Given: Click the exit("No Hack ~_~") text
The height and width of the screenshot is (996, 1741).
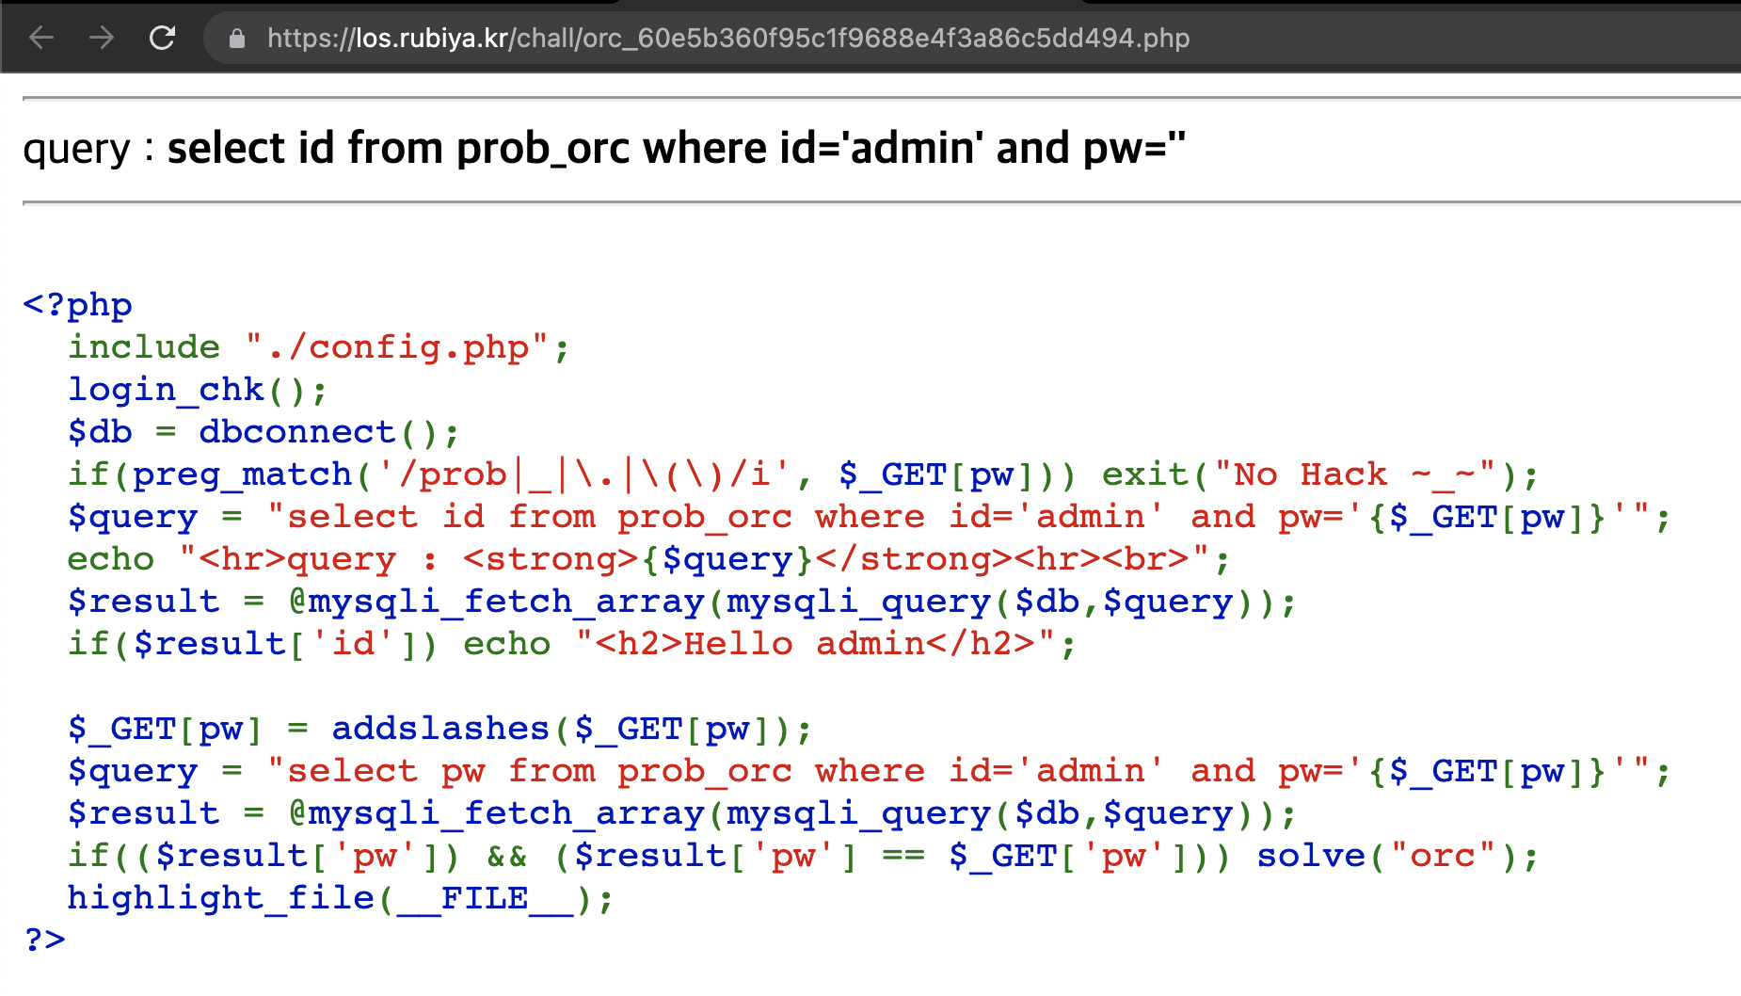Looking at the screenshot, I should (x=1319, y=474).
